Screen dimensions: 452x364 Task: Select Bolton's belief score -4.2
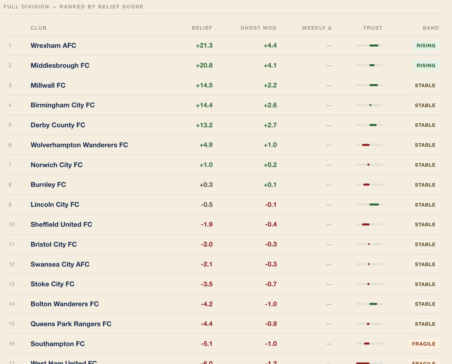(207, 304)
